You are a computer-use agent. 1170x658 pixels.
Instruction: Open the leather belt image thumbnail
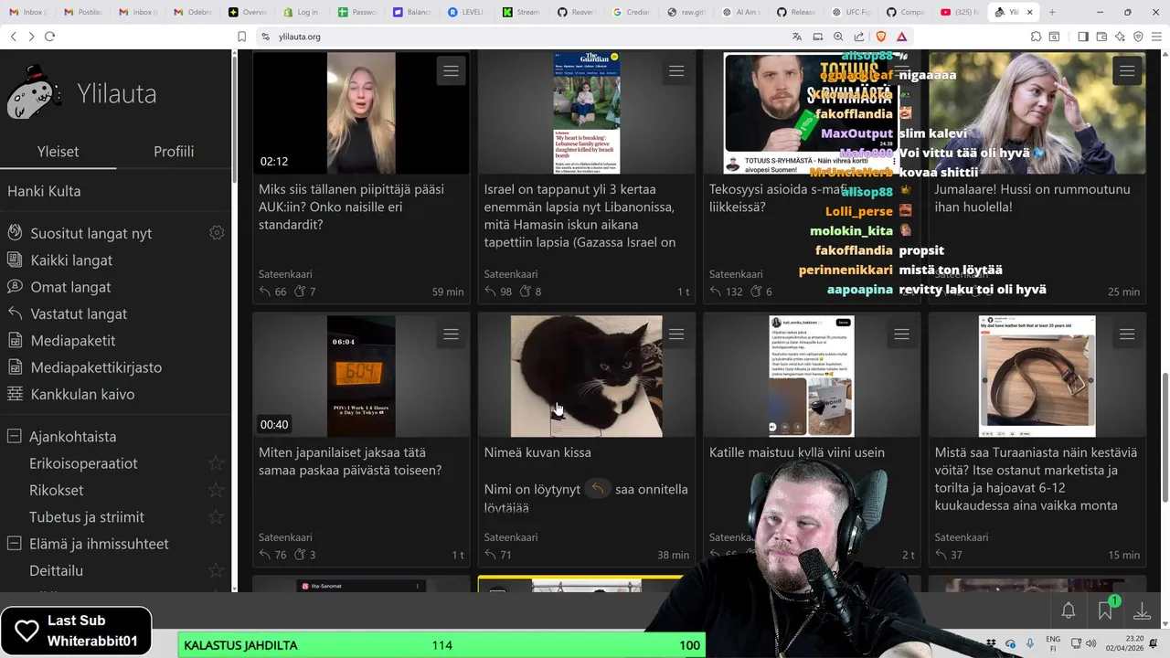(1037, 377)
